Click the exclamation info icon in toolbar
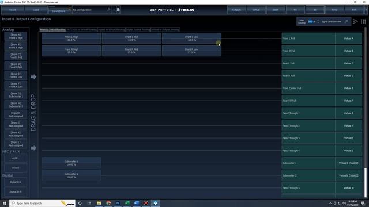Viewport: 369px width, 207px height. (114, 10)
